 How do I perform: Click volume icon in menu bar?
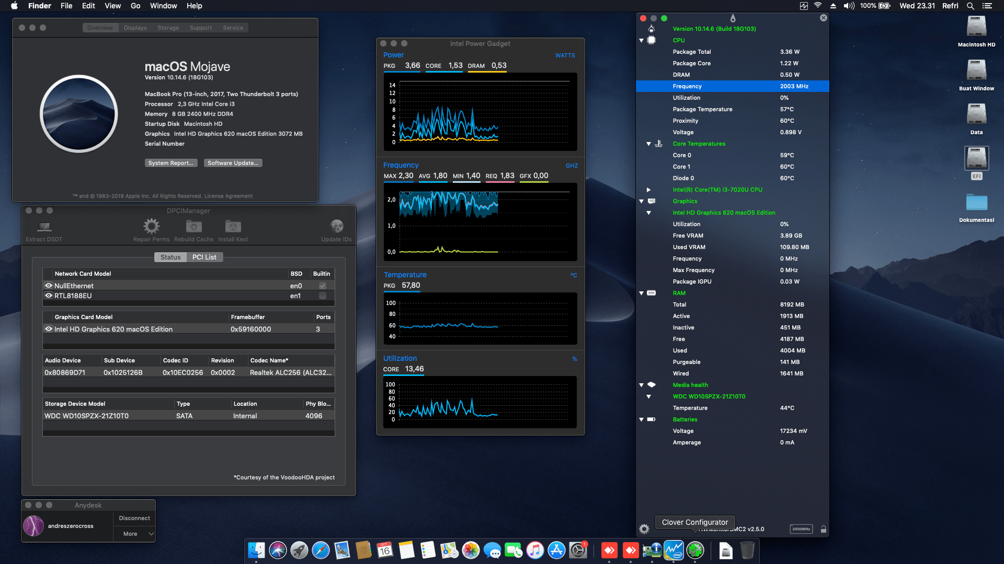tap(849, 6)
